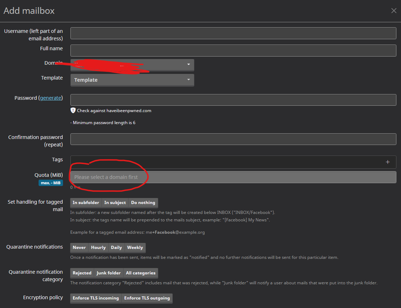Click the plus icon in Tags field
Image resolution: width=401 pixels, height=308 pixels.
[x=388, y=162]
